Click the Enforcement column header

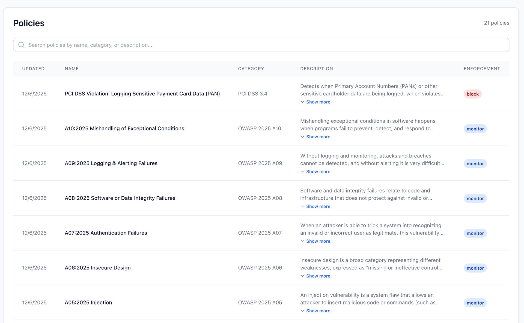[x=482, y=69]
